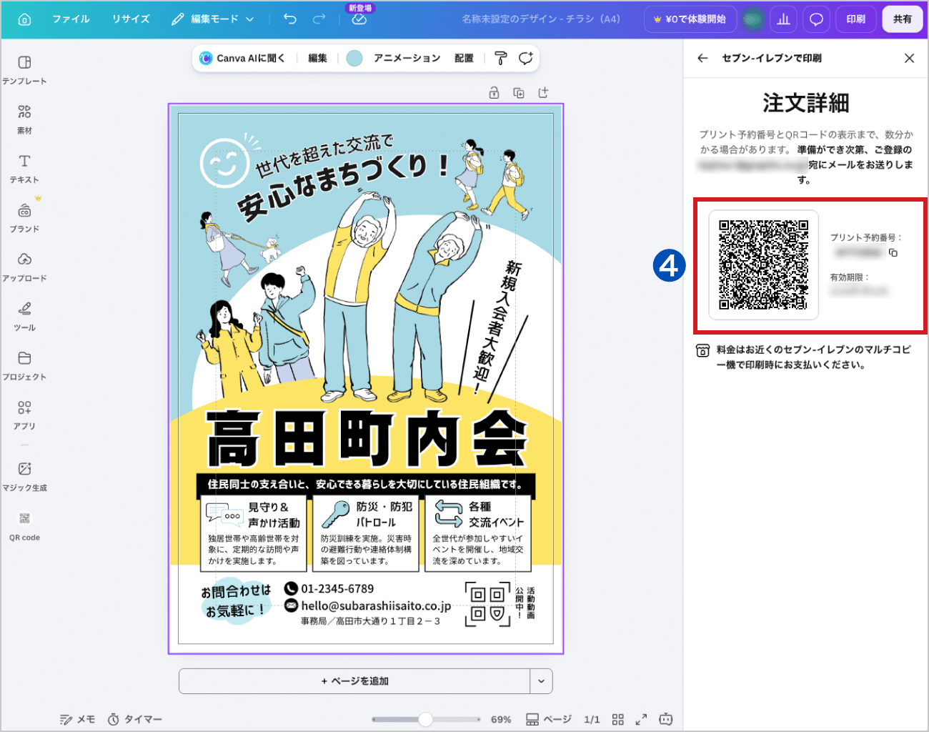Screen dimensions: 929x732
Task: Select the QR placeholder on the flyer
Action: 488,604
